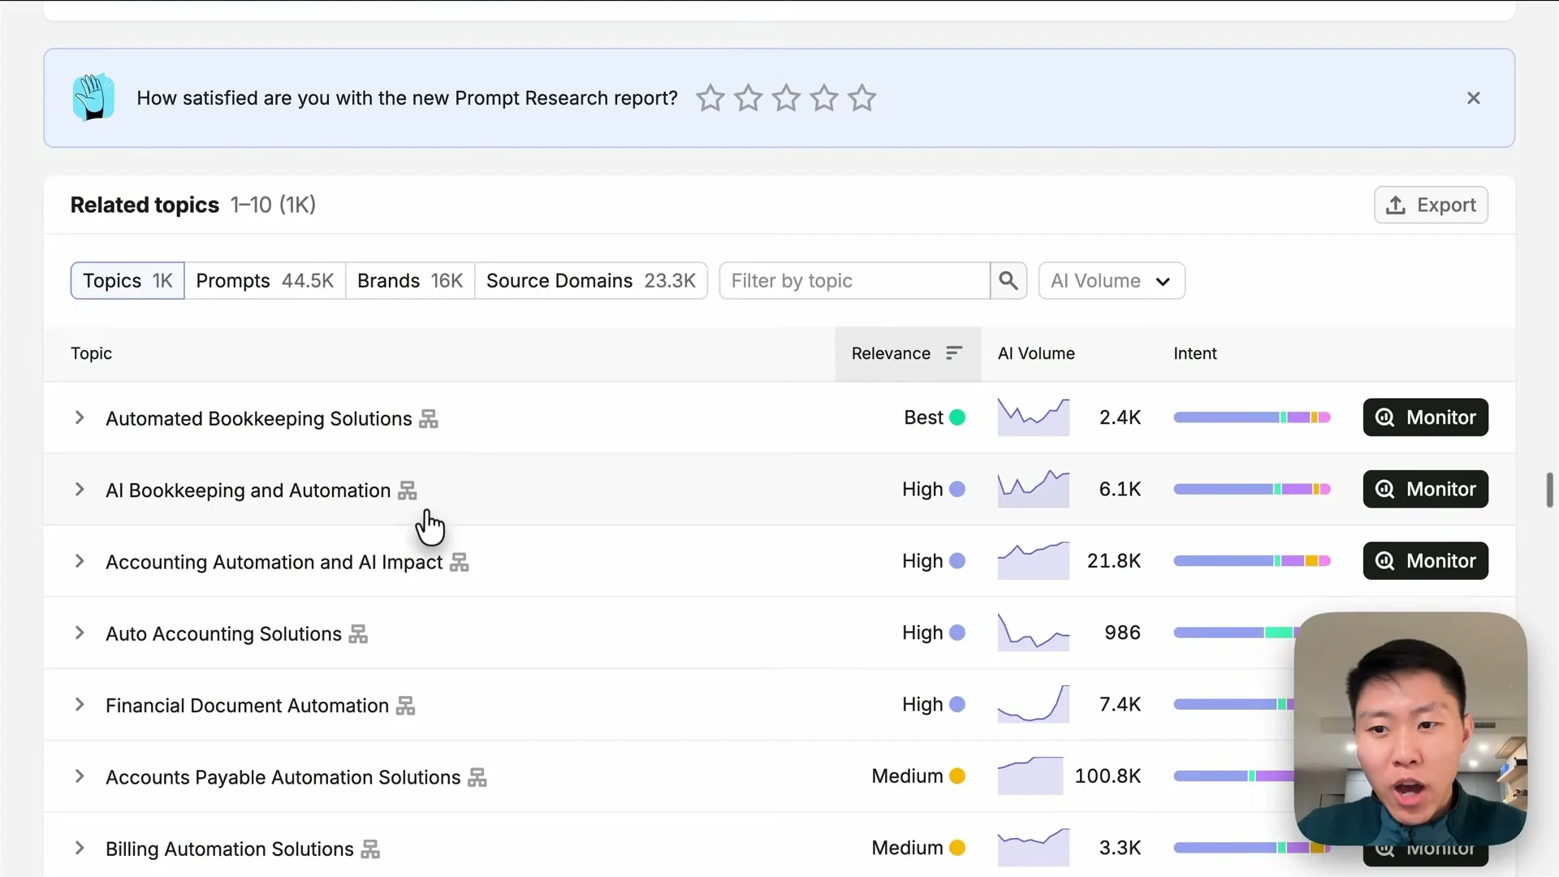Click hierarchy icon beside AI Bookkeeping and Automation
This screenshot has height=877, width=1559.
pyautogui.click(x=408, y=490)
